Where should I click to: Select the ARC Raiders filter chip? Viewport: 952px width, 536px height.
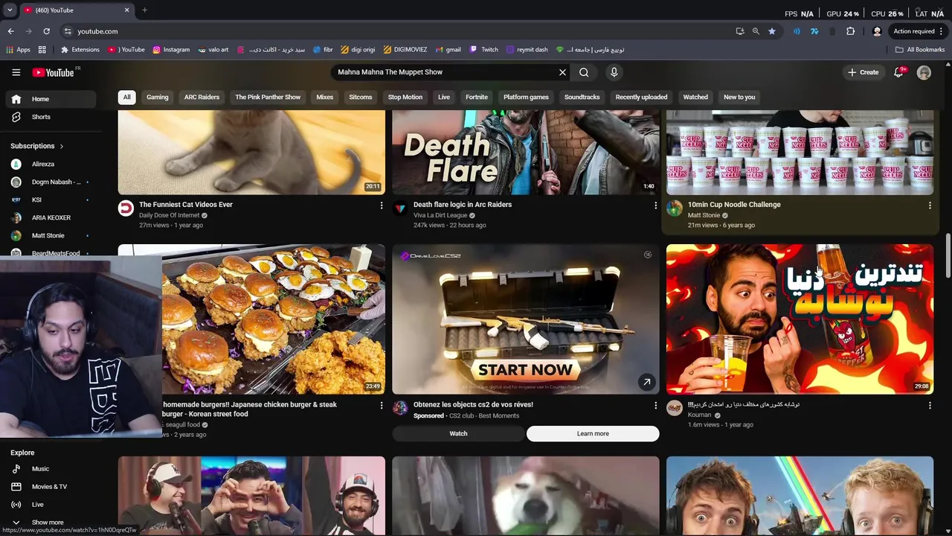[x=202, y=97]
